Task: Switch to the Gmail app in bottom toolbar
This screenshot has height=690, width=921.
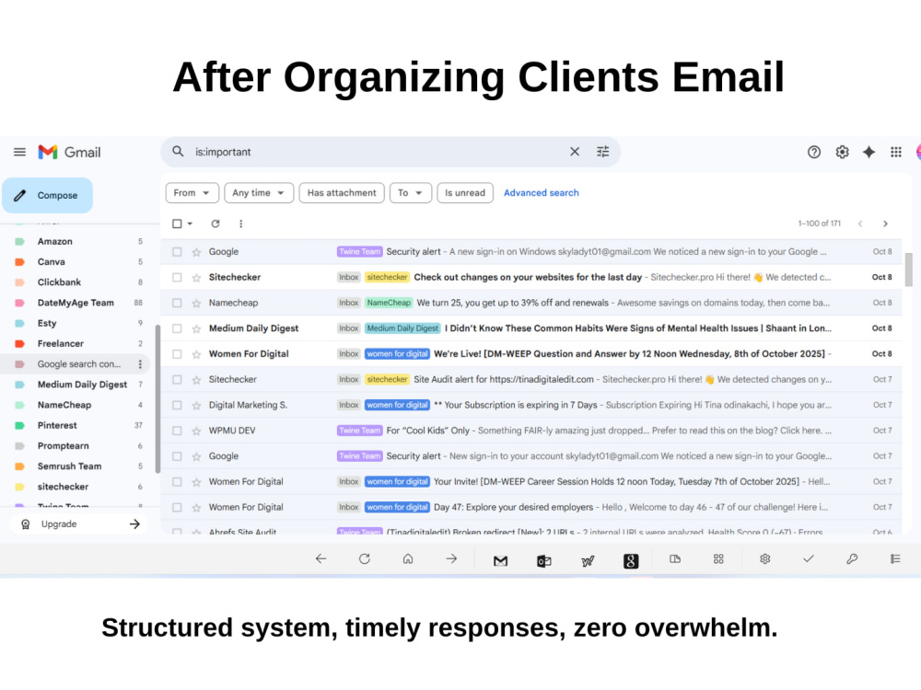Action: click(x=500, y=561)
